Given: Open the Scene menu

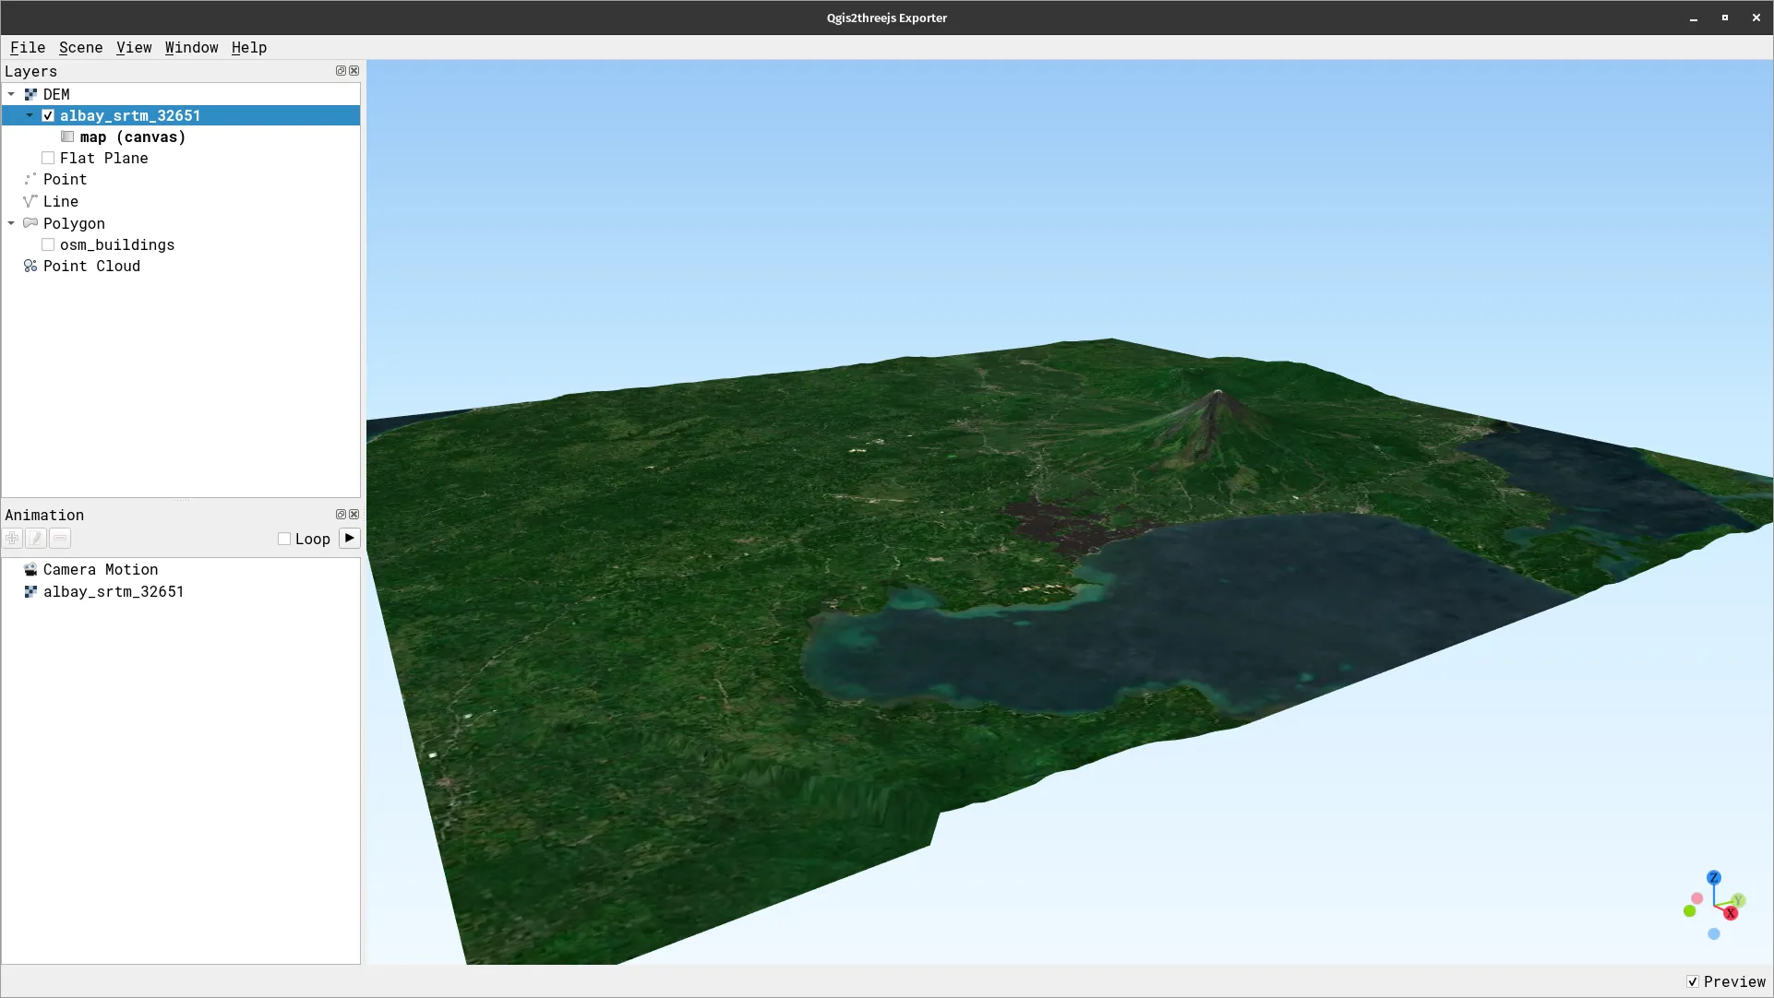Looking at the screenshot, I should point(80,47).
